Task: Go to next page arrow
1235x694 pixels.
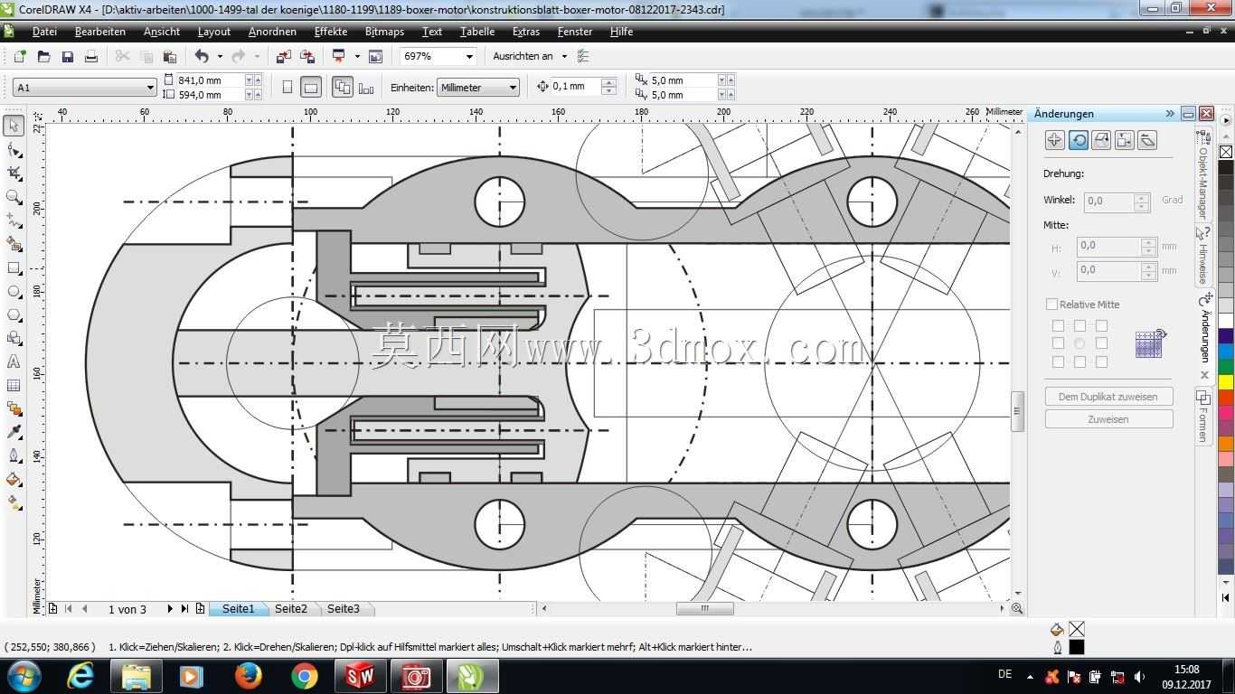Action: pyautogui.click(x=169, y=609)
